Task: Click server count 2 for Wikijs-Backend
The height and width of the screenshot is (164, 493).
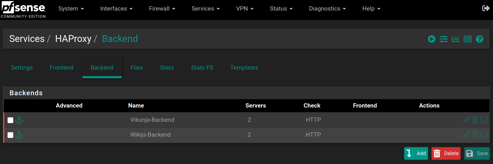Action: click(249, 135)
